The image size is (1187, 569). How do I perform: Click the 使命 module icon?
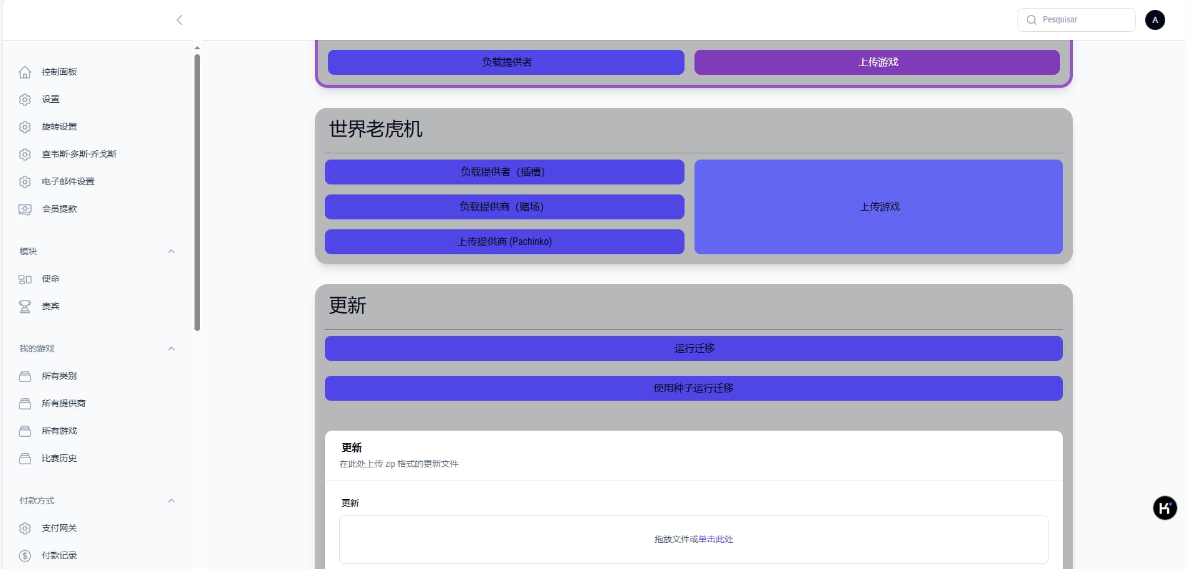pos(25,279)
